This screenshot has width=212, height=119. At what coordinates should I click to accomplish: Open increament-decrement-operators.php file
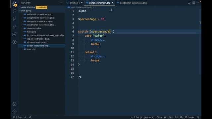(x=45, y=35)
